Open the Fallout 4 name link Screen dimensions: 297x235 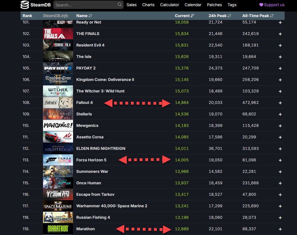pos(85,103)
